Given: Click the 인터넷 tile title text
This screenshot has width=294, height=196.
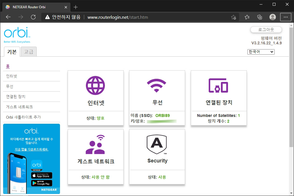Looking at the screenshot, I should point(96,103).
